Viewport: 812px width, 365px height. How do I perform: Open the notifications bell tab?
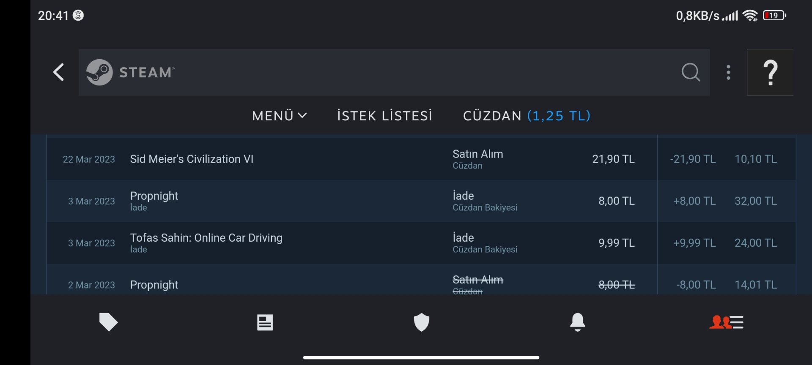[x=578, y=322]
